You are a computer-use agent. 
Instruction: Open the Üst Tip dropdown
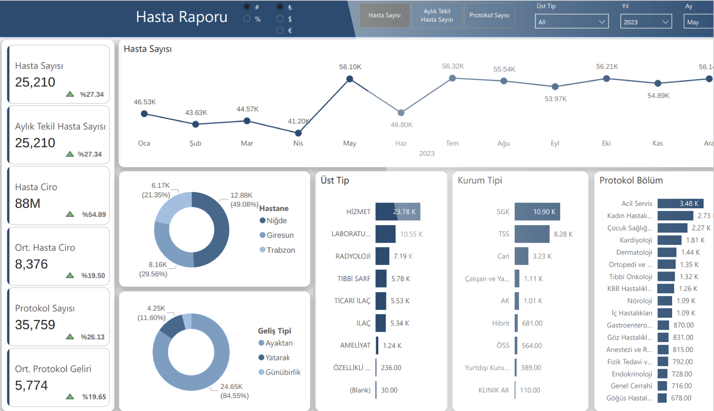click(572, 22)
